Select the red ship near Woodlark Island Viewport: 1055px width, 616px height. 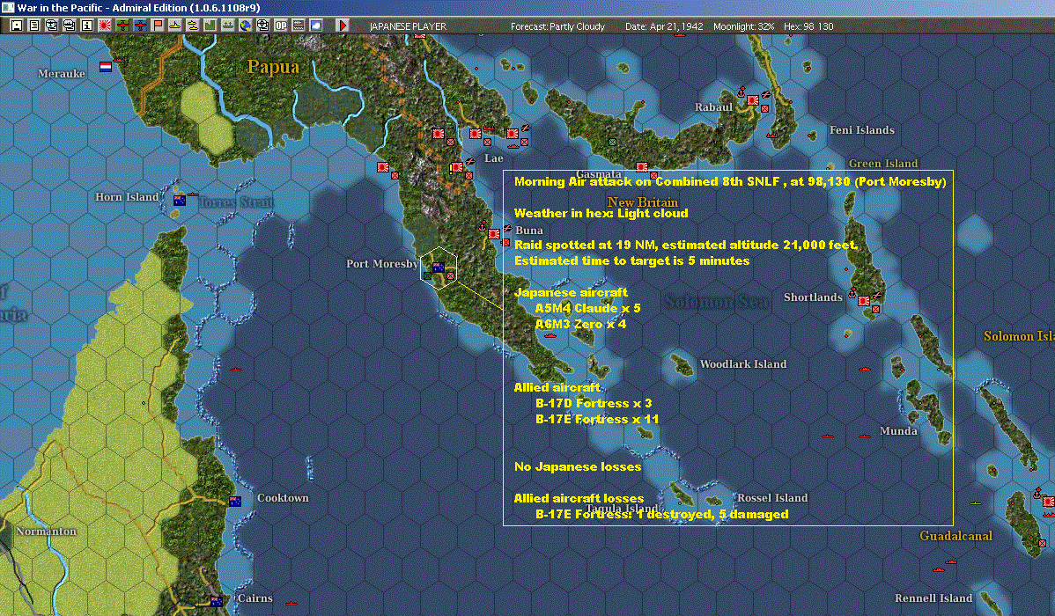tap(865, 370)
